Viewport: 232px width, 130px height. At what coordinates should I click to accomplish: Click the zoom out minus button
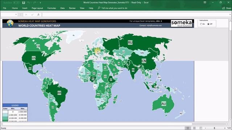[x=206, y=128]
